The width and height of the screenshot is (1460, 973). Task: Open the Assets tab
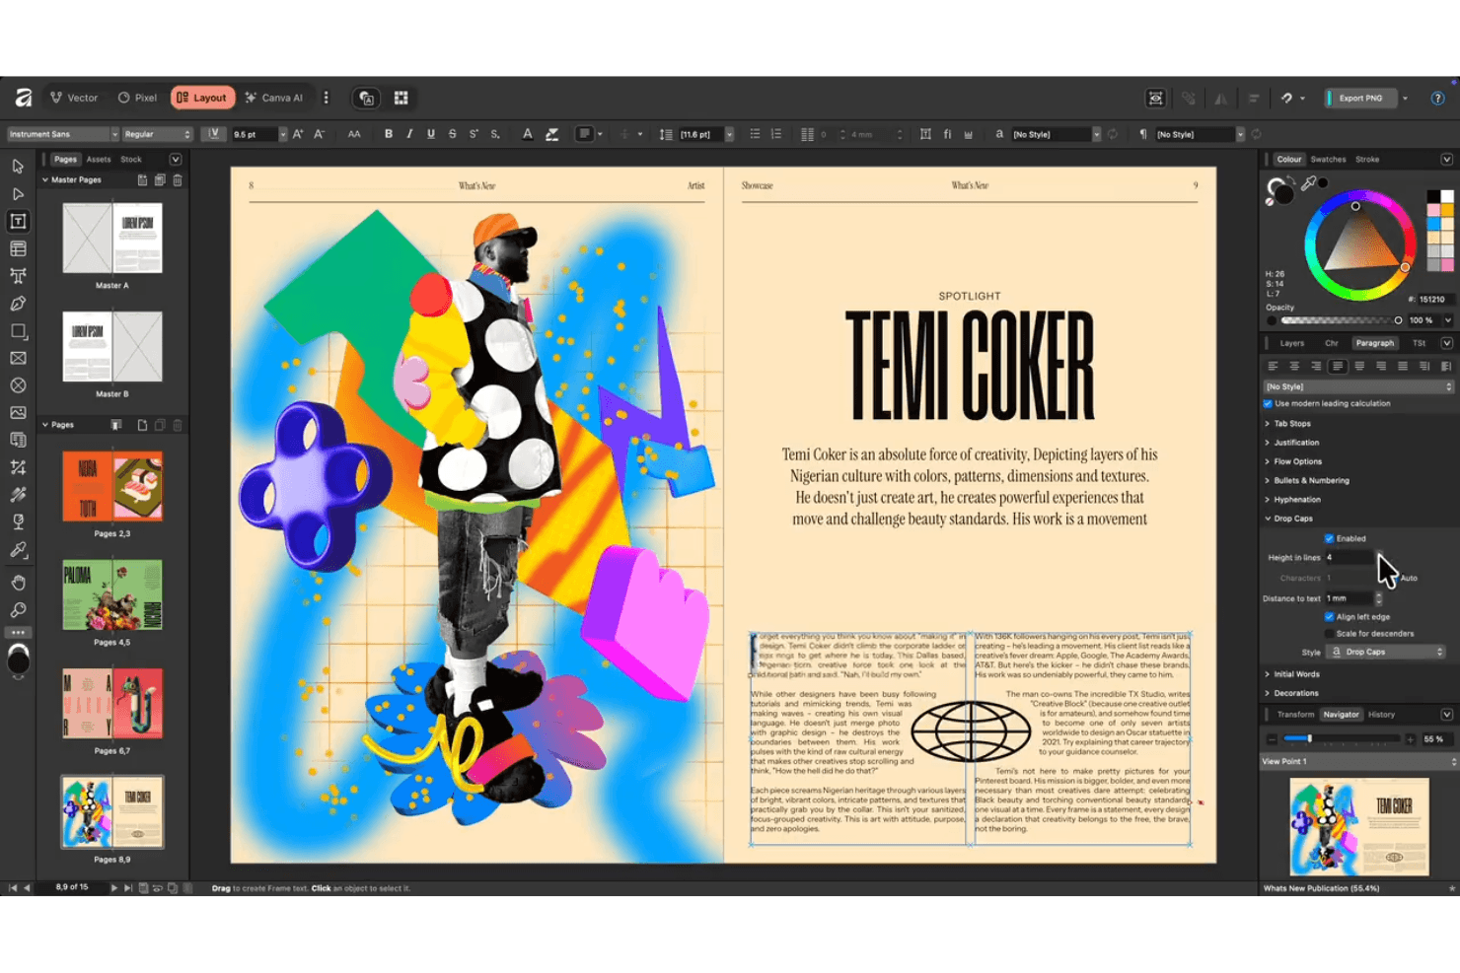tap(99, 160)
